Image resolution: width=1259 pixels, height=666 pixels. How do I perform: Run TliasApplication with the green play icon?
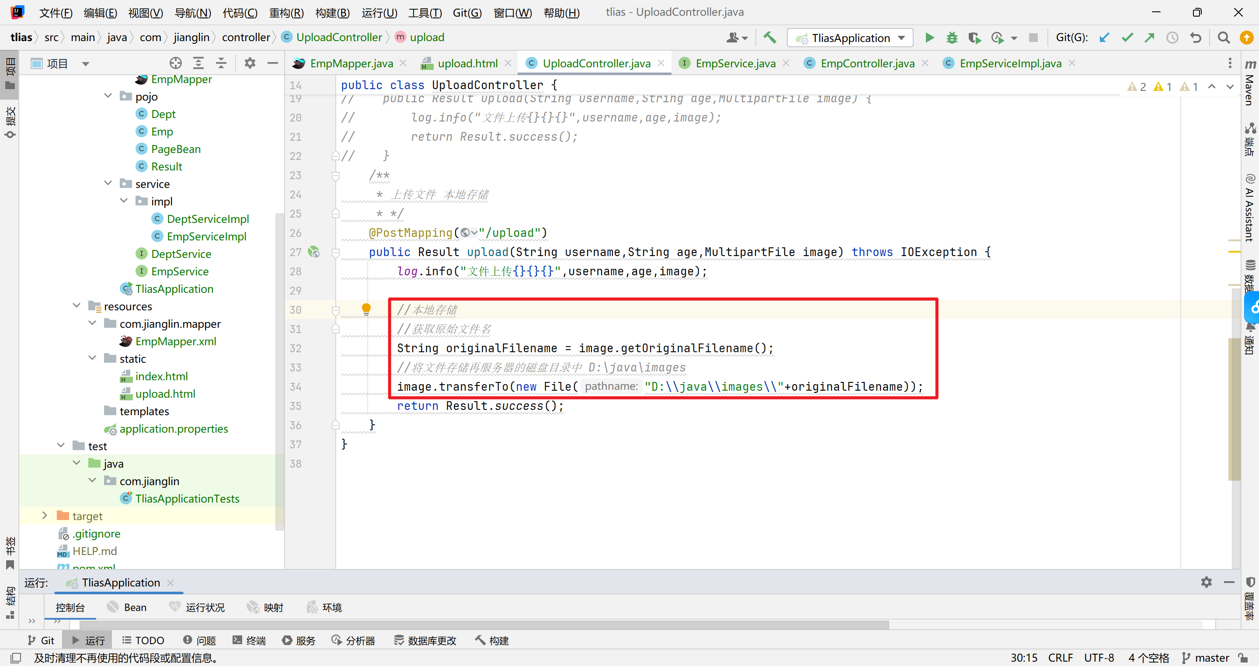(929, 38)
